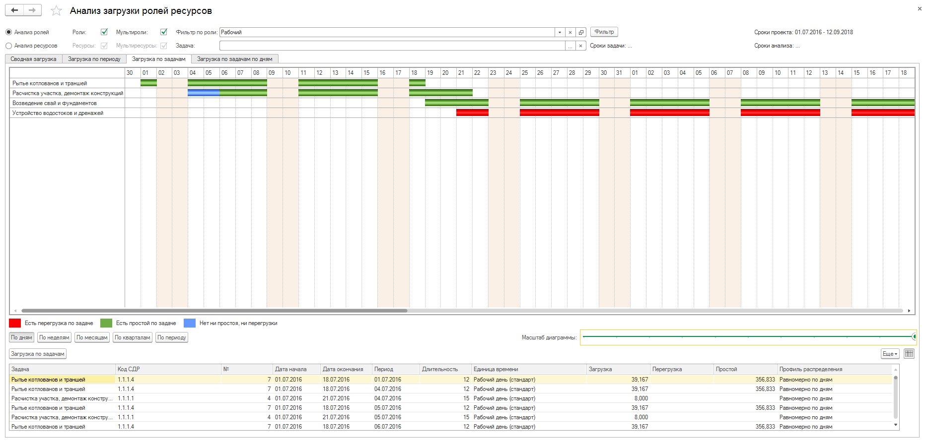Viewport: 926px width, 443px height.
Task: Select the table row with period 06.07.2016
Action: point(451,427)
